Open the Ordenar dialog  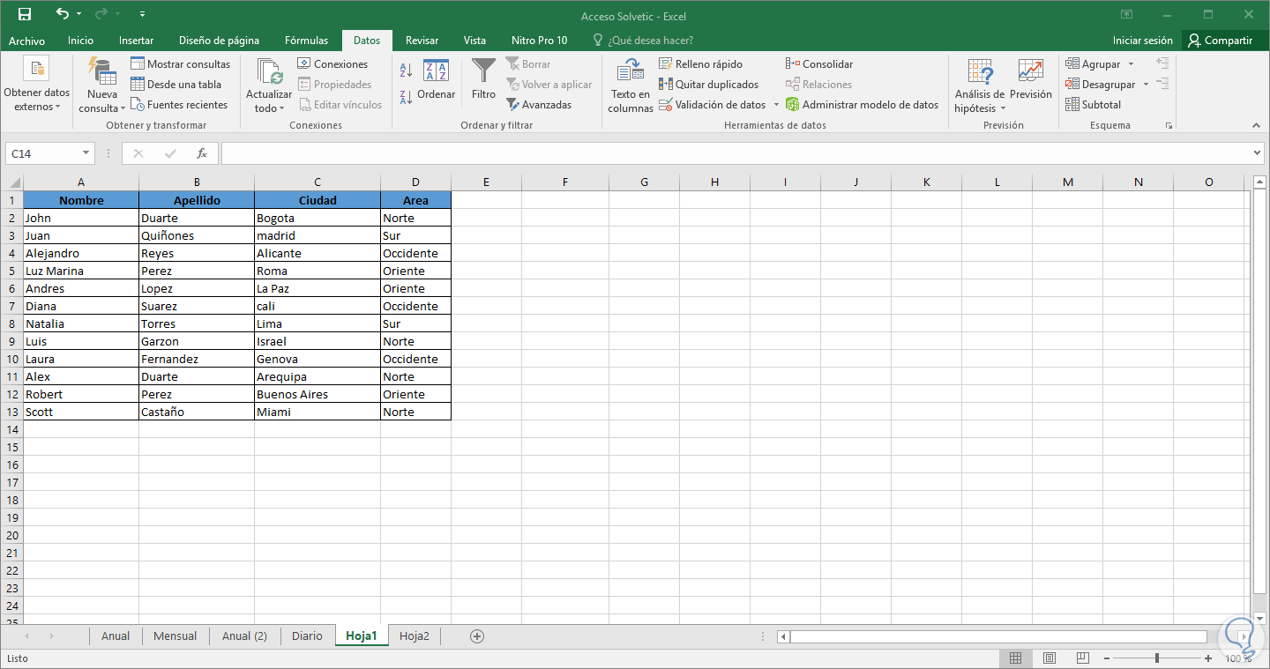pyautogui.click(x=436, y=78)
